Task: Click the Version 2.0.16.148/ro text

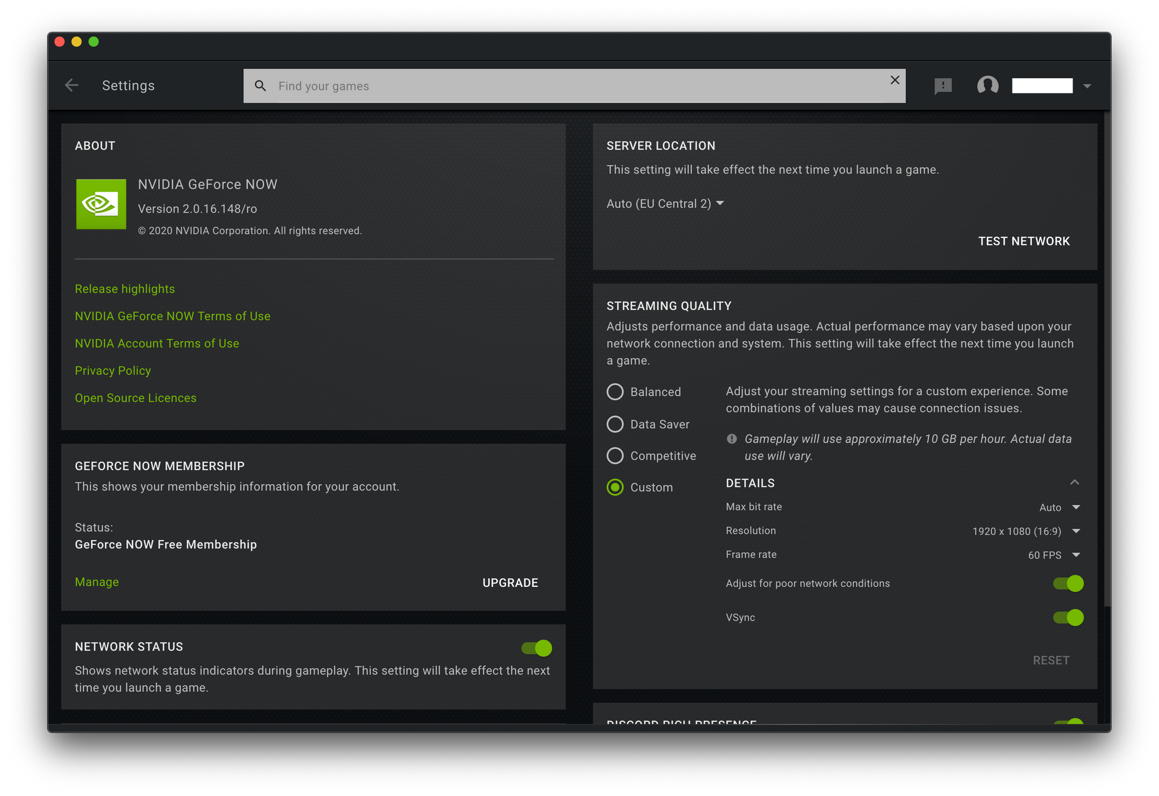Action: click(198, 209)
